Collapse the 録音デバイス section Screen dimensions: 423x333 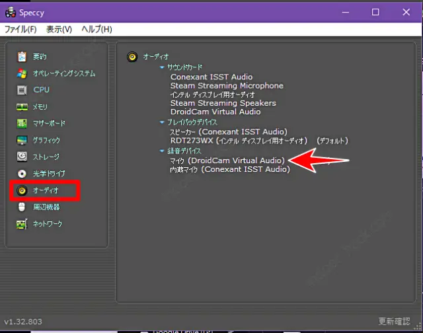(x=162, y=151)
